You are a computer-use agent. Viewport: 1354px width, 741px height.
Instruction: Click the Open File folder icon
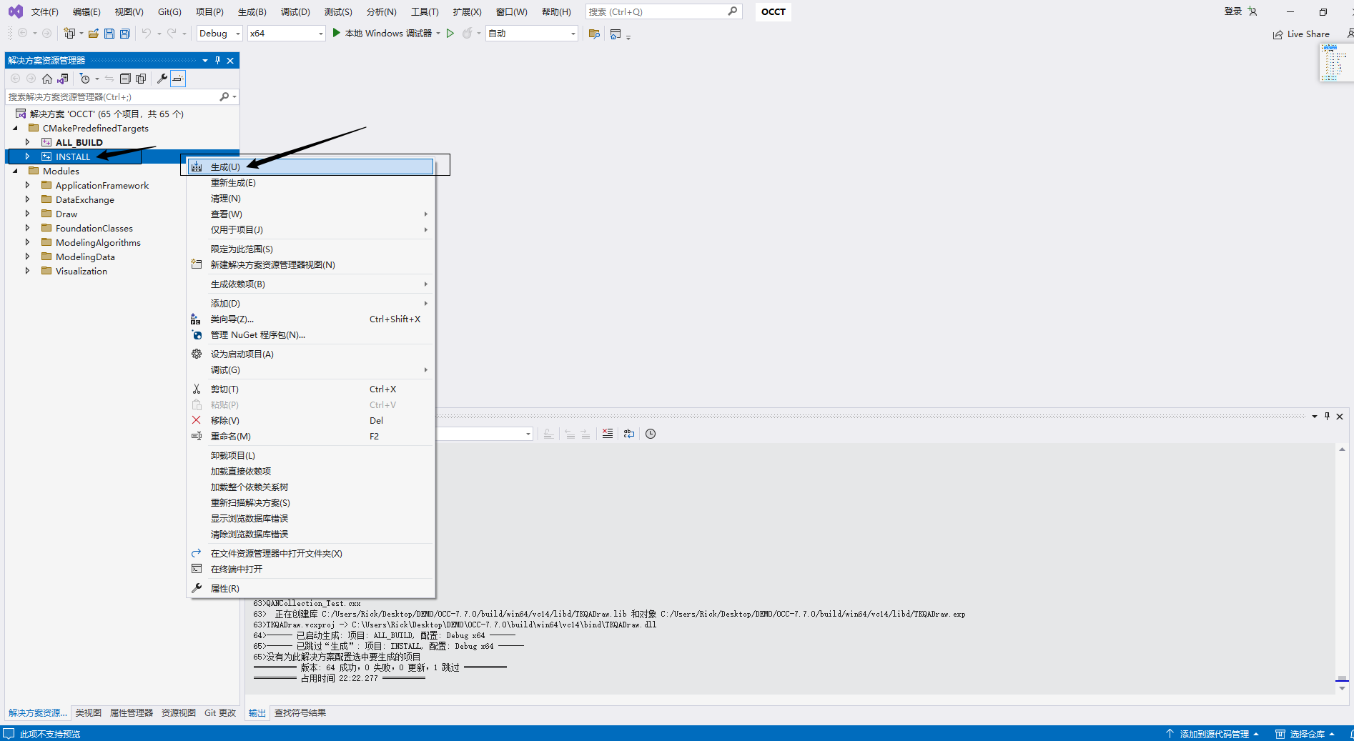pyautogui.click(x=94, y=34)
